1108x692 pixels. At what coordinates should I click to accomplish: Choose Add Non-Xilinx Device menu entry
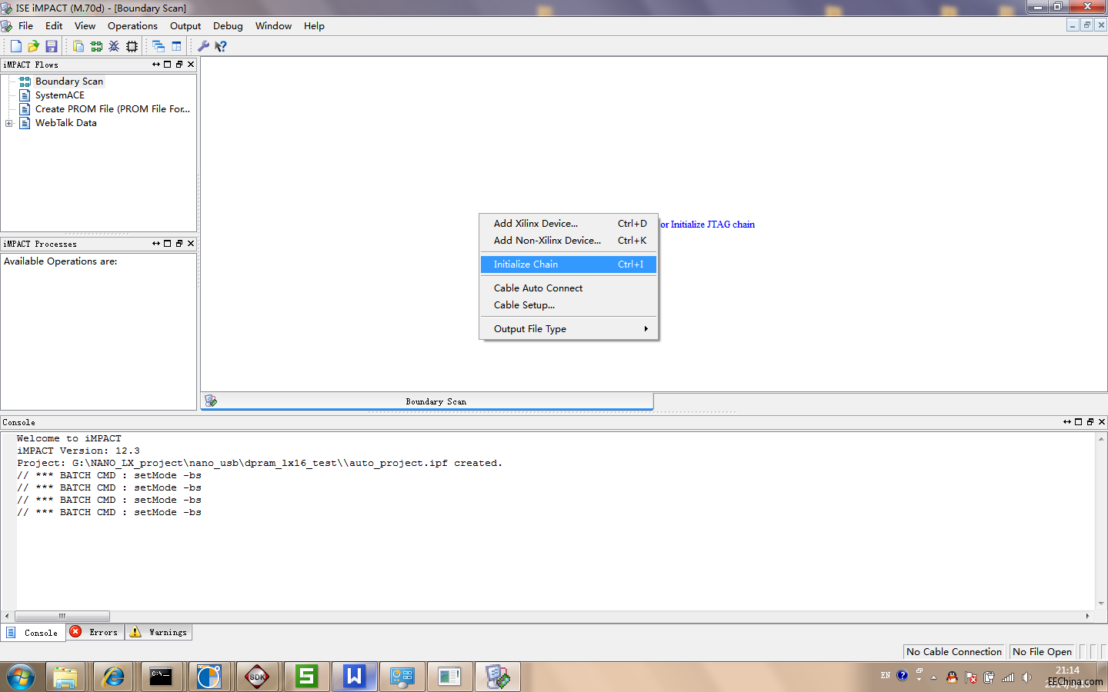click(x=569, y=241)
